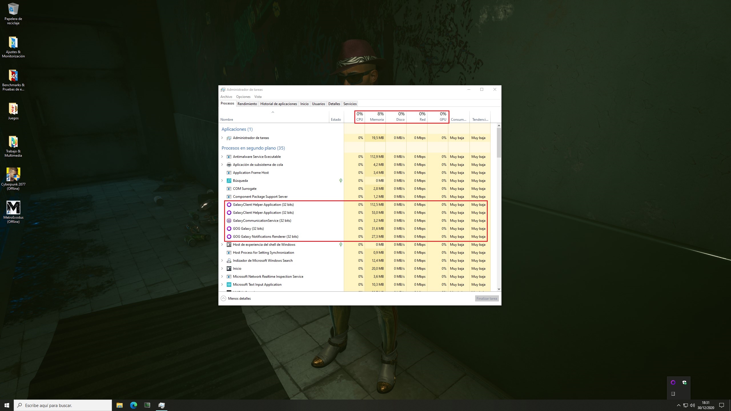Switch to the Rendimiento tab
This screenshot has height=411, width=731.
pos(247,104)
